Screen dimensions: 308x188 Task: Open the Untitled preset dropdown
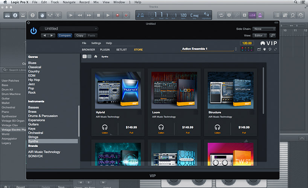[69, 29]
